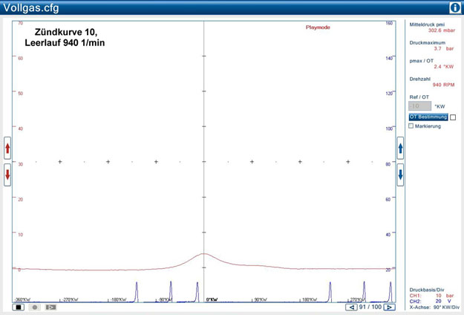Click the red pressure curve peak
464x315 pixels.
click(204, 254)
